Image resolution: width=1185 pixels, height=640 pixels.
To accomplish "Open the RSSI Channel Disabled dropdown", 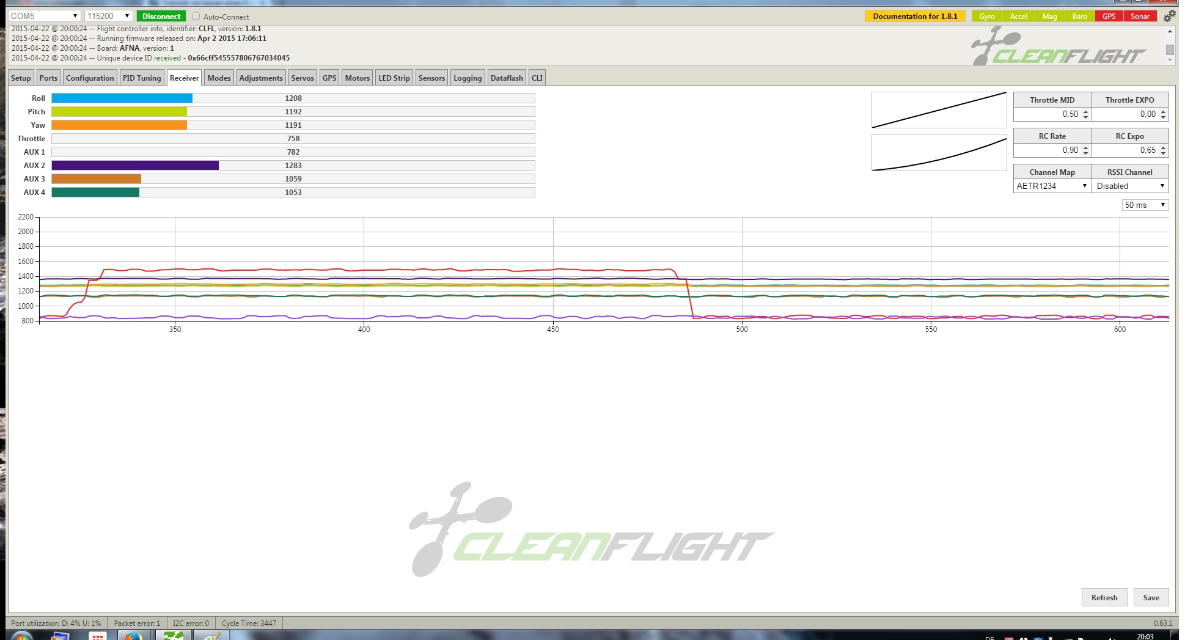I will coord(1130,186).
